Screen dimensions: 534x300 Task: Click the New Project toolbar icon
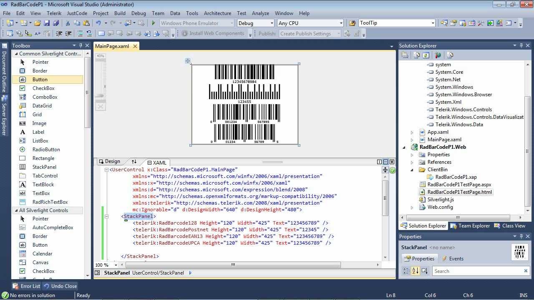(x=9, y=23)
